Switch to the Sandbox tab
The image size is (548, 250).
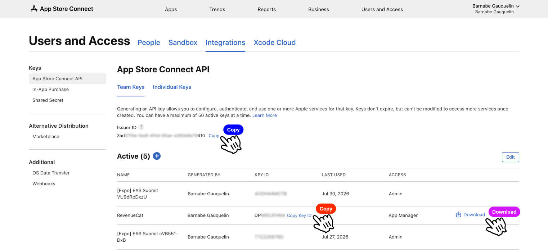pos(183,42)
